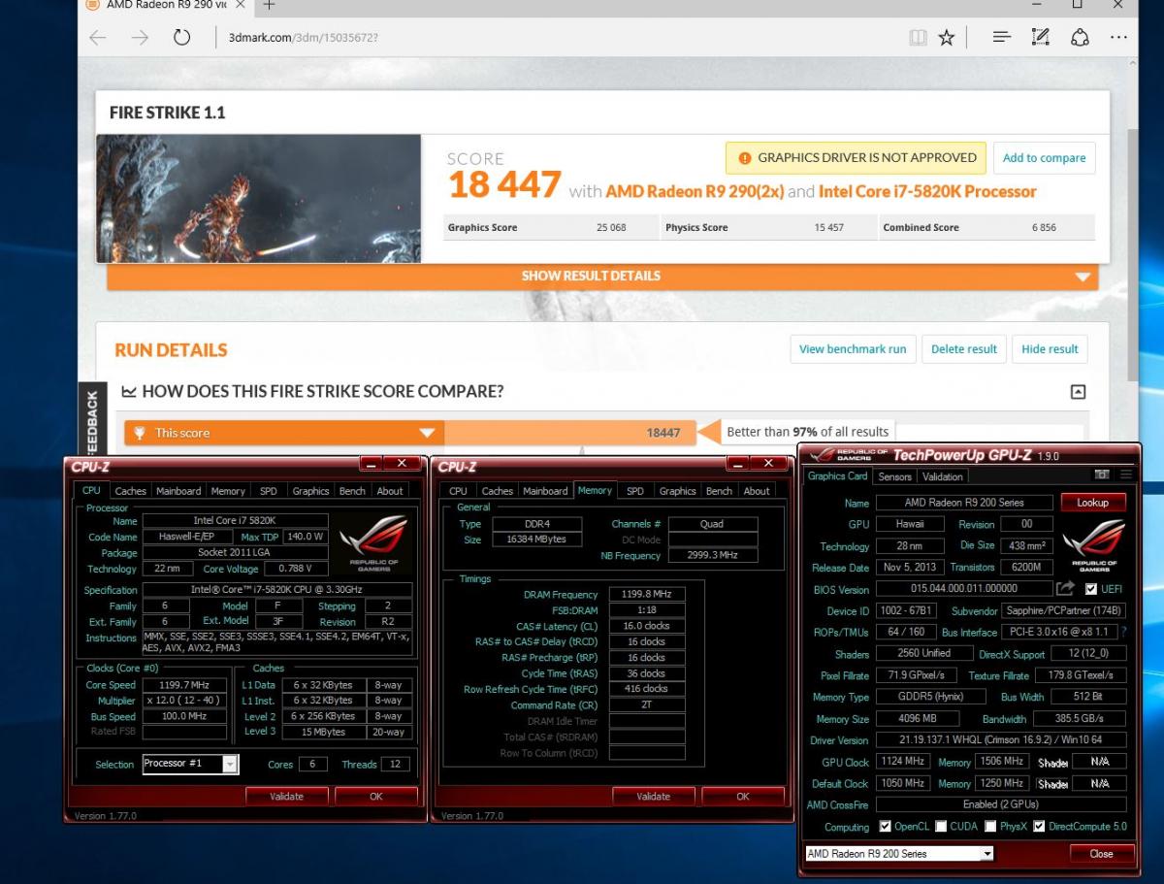Open a new browser tab with plus
This screenshot has width=1164, height=884.
pos(269,5)
